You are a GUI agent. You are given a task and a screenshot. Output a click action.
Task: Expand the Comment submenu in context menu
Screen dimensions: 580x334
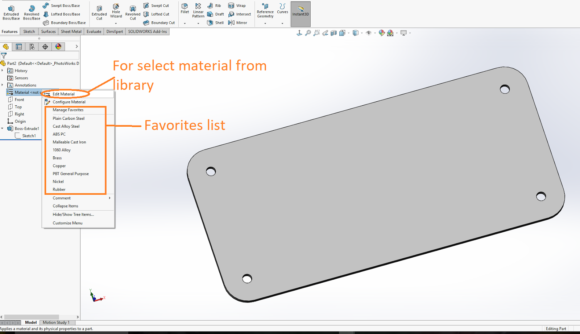point(109,198)
